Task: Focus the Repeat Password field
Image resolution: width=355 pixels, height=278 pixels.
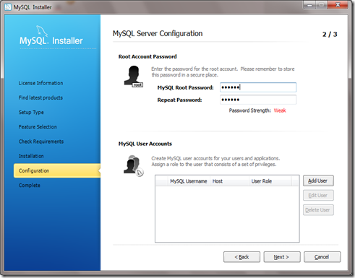Action: [258, 100]
